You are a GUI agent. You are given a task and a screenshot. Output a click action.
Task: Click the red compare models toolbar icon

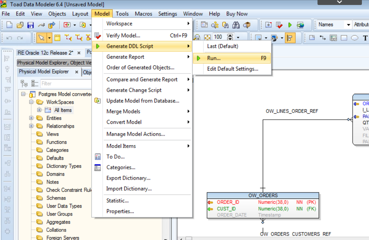coord(67,25)
